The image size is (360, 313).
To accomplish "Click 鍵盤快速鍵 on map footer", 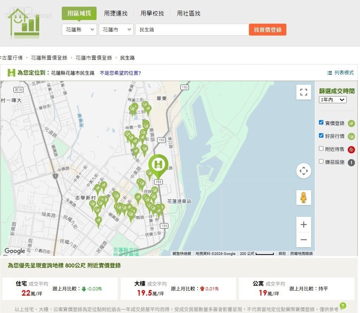I will pos(182,253).
